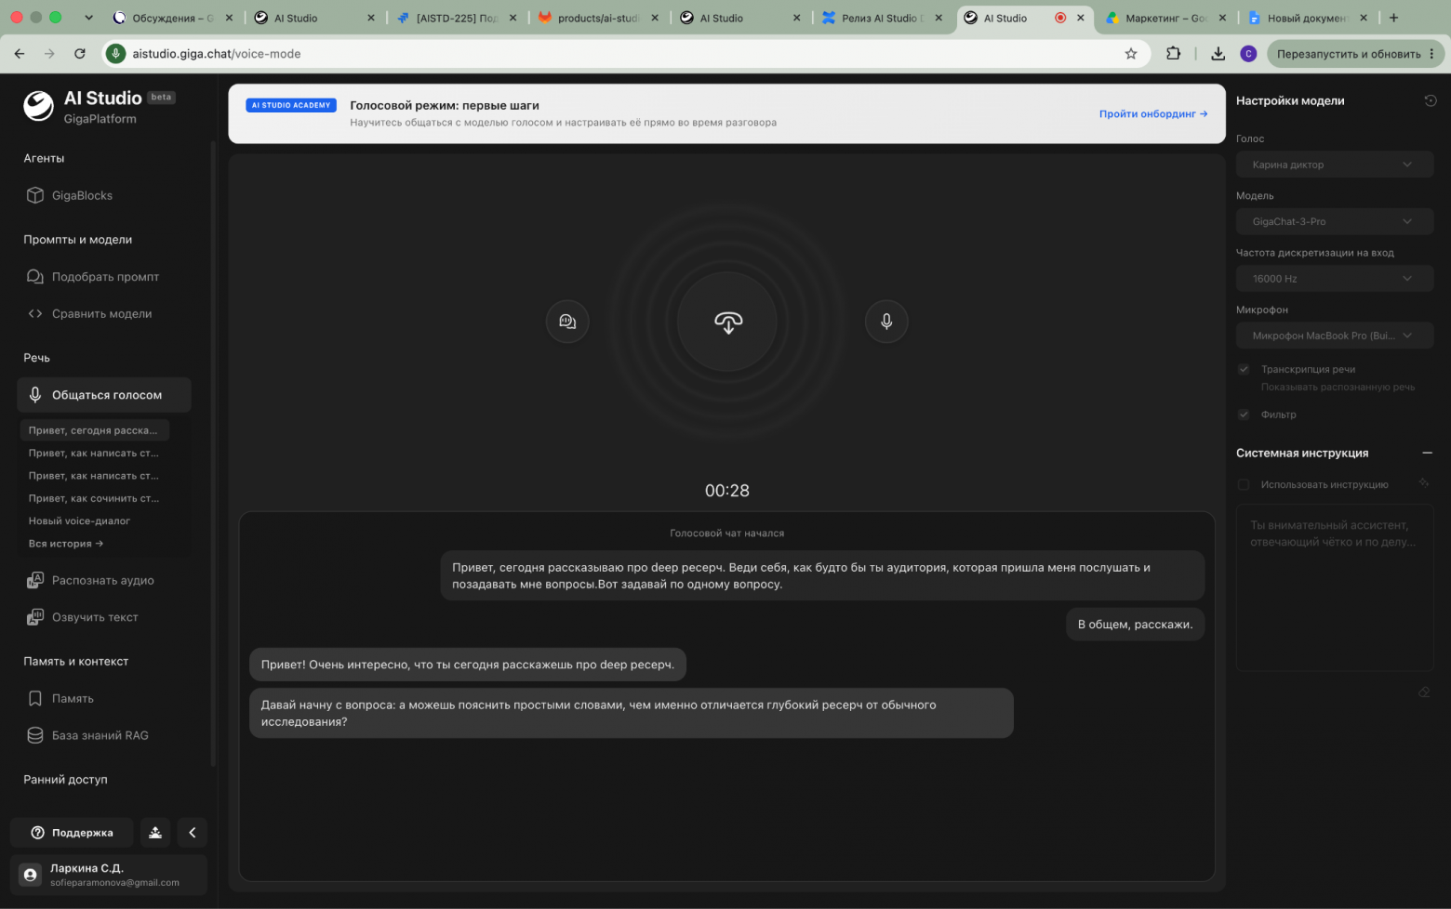This screenshot has height=909, width=1451.
Task: Click into the system instruction text area
Action: coord(1335,587)
